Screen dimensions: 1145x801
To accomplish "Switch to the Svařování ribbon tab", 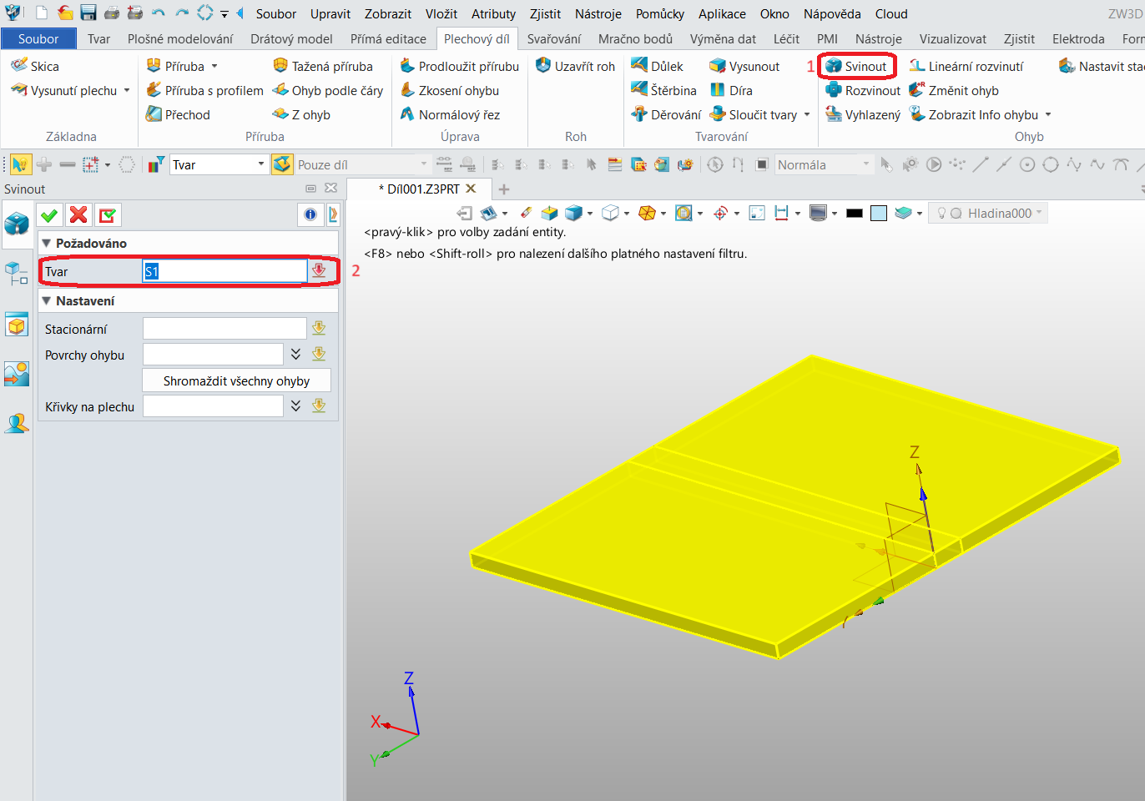I will tap(554, 38).
